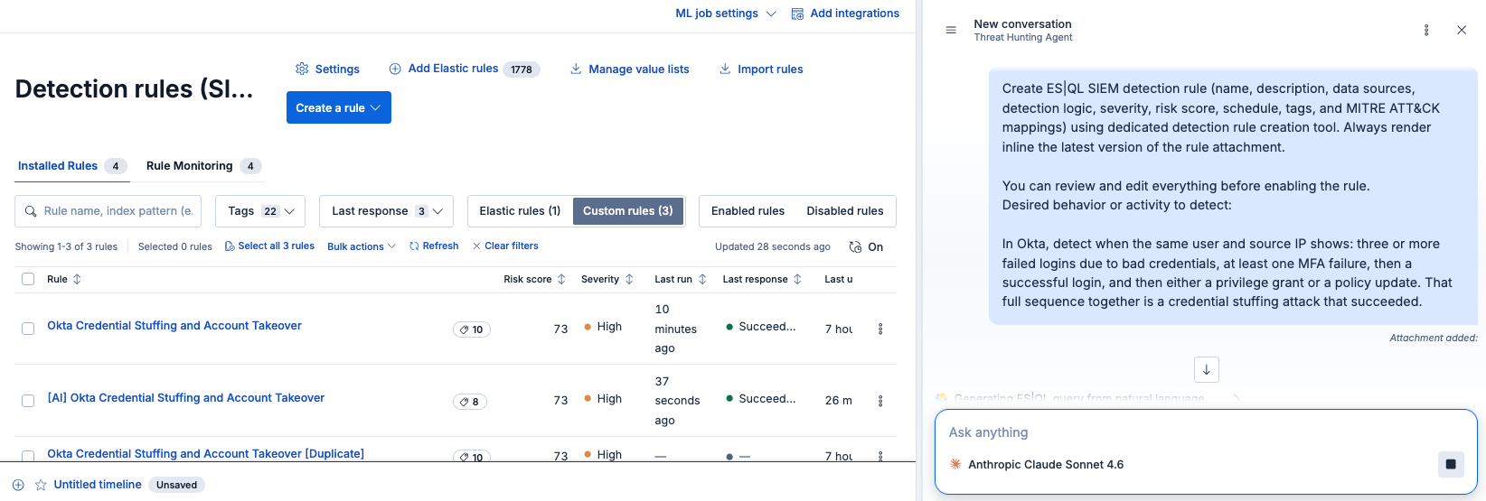Click the 8 tags badge on [AI] Okta rule
This screenshot has height=501, width=1486.
click(x=470, y=402)
